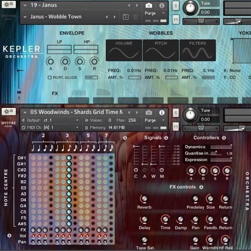Select the FILTERS wobble waveform display
This screenshot has width=251, height=251.
(x=198, y=50)
